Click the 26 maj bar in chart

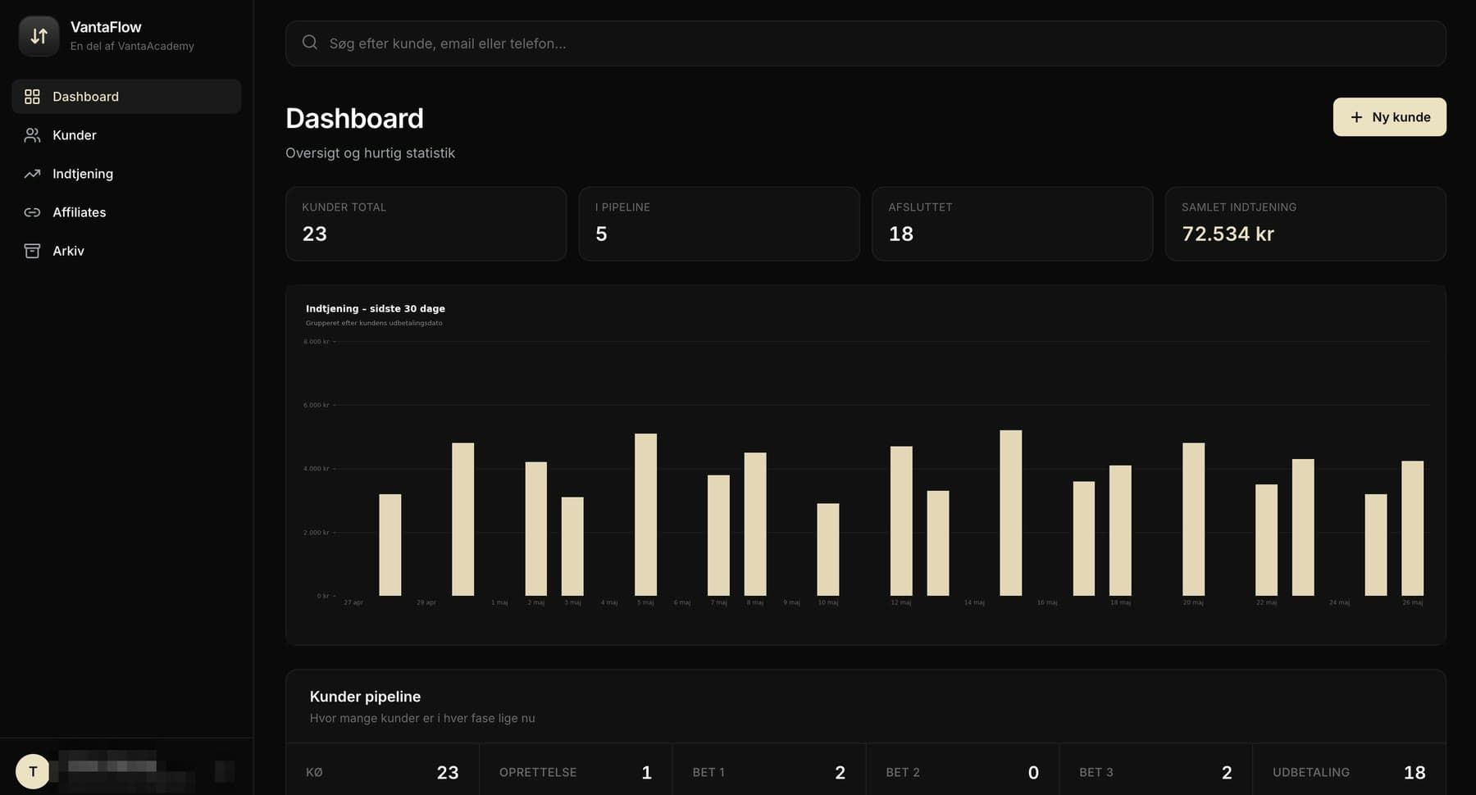[x=1412, y=529]
